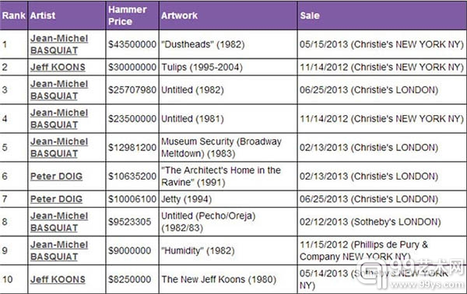Click the Tulips (1995-2004) artwork cell
This screenshot has height=294, width=467.
pos(228,67)
